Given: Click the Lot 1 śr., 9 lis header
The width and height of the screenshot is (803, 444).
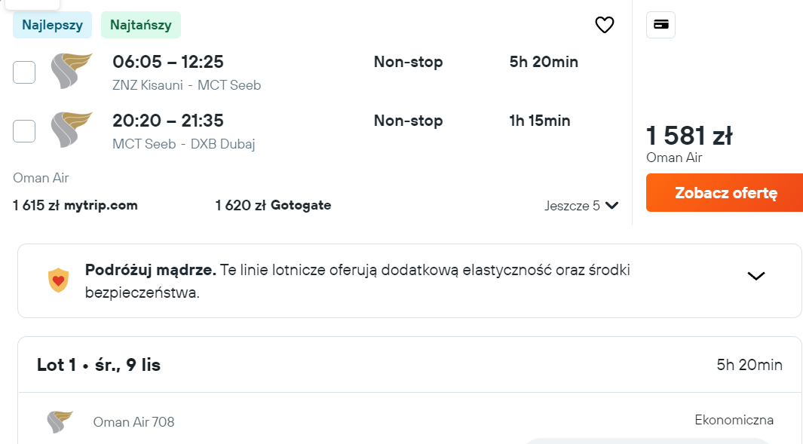Looking at the screenshot, I should pos(99,365).
